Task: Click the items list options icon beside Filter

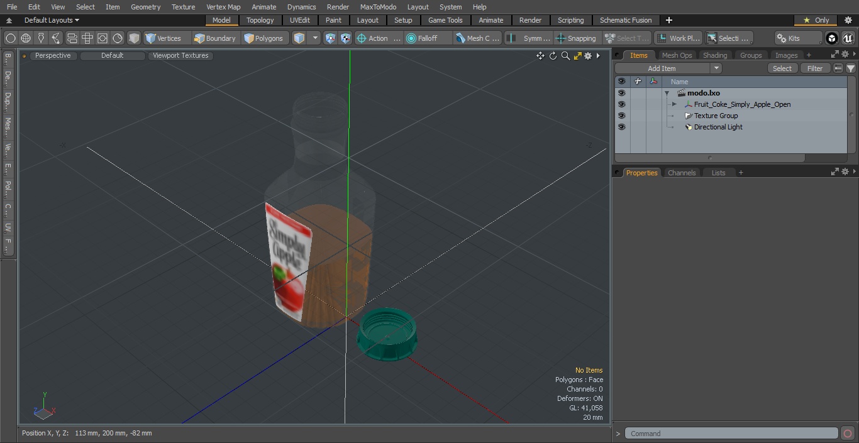Action: click(838, 68)
